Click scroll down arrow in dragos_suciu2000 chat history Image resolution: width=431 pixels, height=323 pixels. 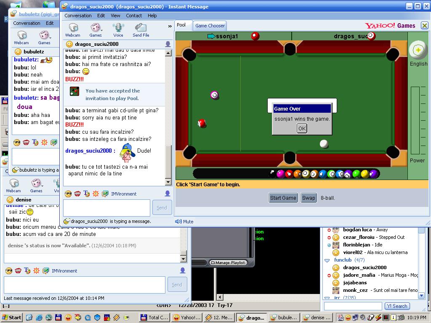click(x=168, y=182)
